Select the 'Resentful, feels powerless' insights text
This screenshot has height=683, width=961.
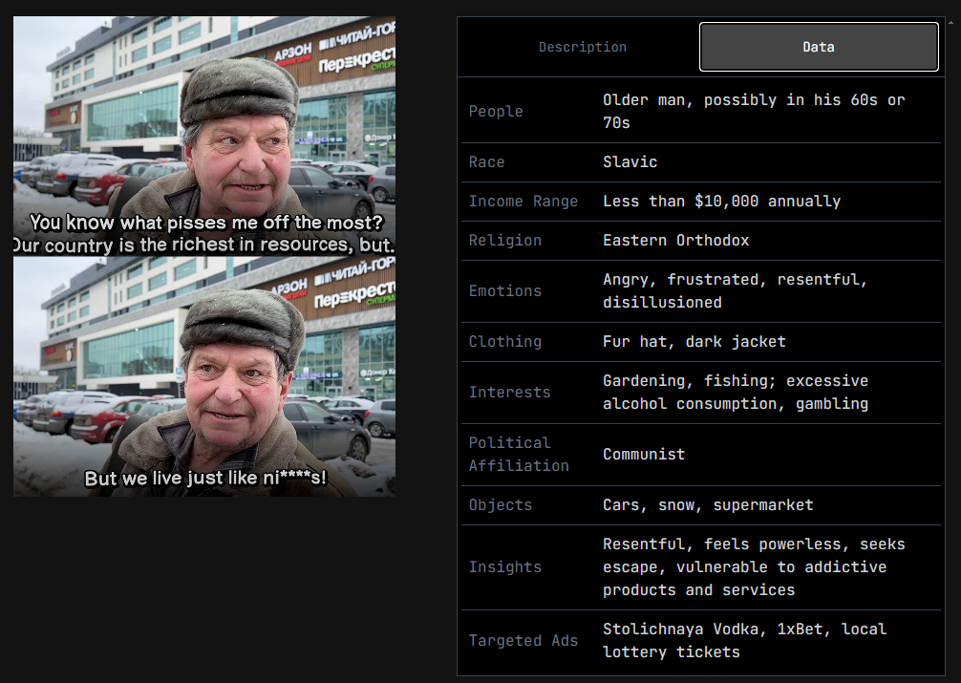point(754,567)
